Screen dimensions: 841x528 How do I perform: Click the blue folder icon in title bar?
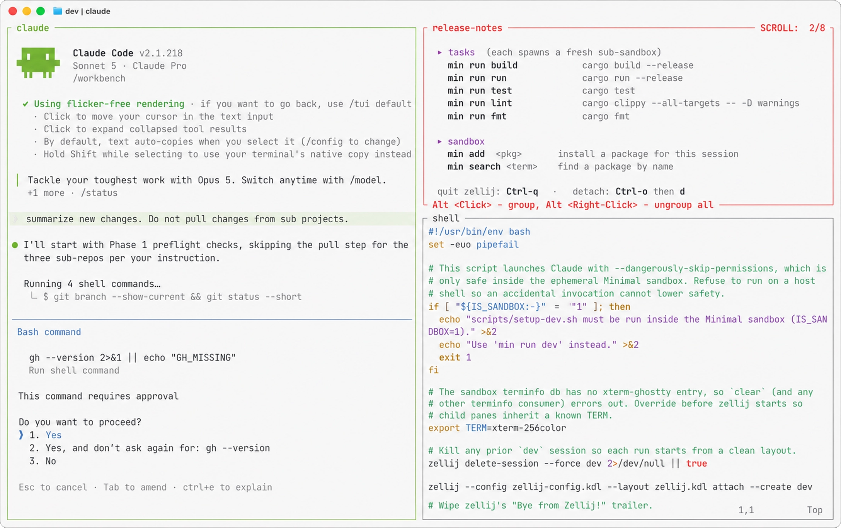point(57,11)
